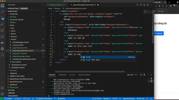This screenshot has width=179, height=100.
Task: Open the Remote Explorer view
Action: [2, 36]
